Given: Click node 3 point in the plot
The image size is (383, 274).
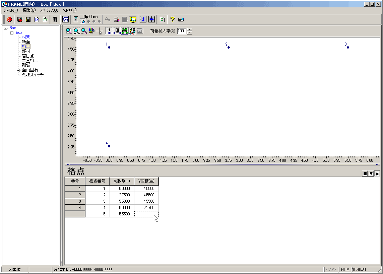Looking at the screenshot, I should click(348, 47).
